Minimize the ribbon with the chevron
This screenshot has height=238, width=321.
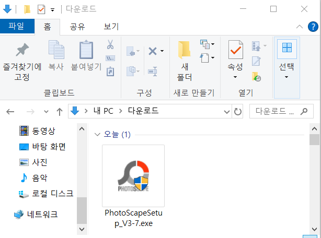(300, 27)
